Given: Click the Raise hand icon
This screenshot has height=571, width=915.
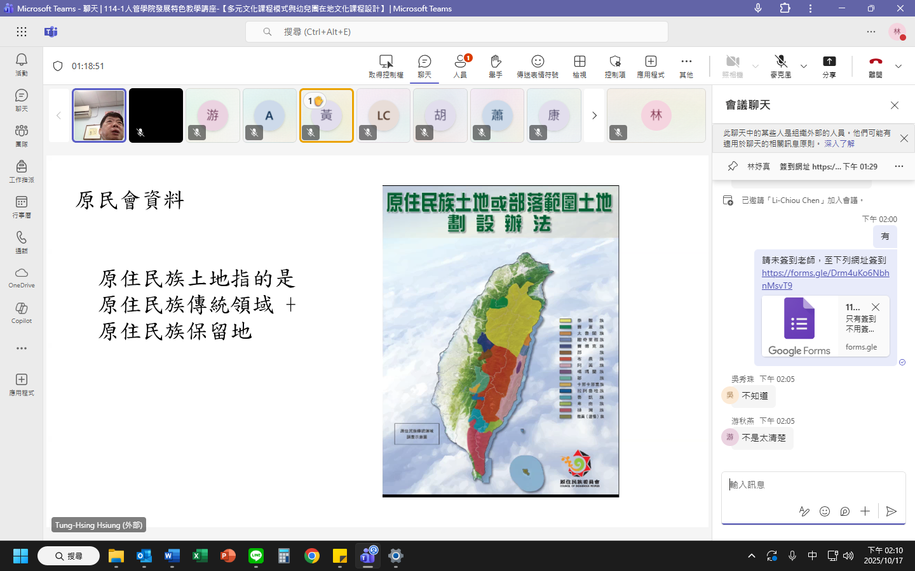Looking at the screenshot, I should 496,65.
